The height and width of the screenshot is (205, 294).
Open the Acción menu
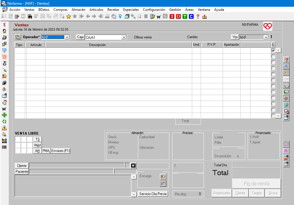15,10
